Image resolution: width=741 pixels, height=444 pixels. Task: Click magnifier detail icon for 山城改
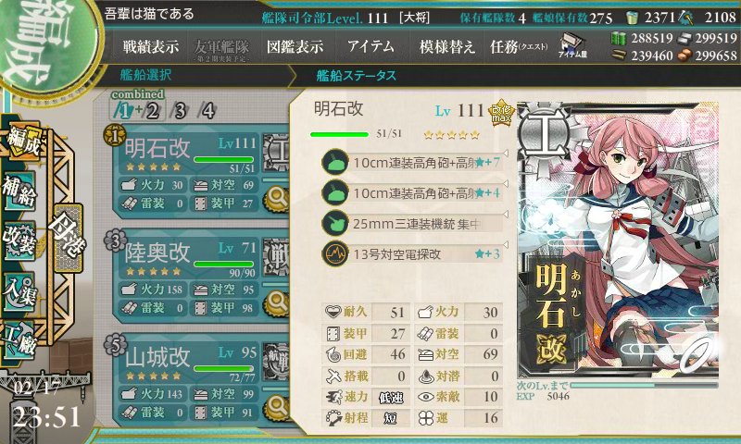point(277,407)
